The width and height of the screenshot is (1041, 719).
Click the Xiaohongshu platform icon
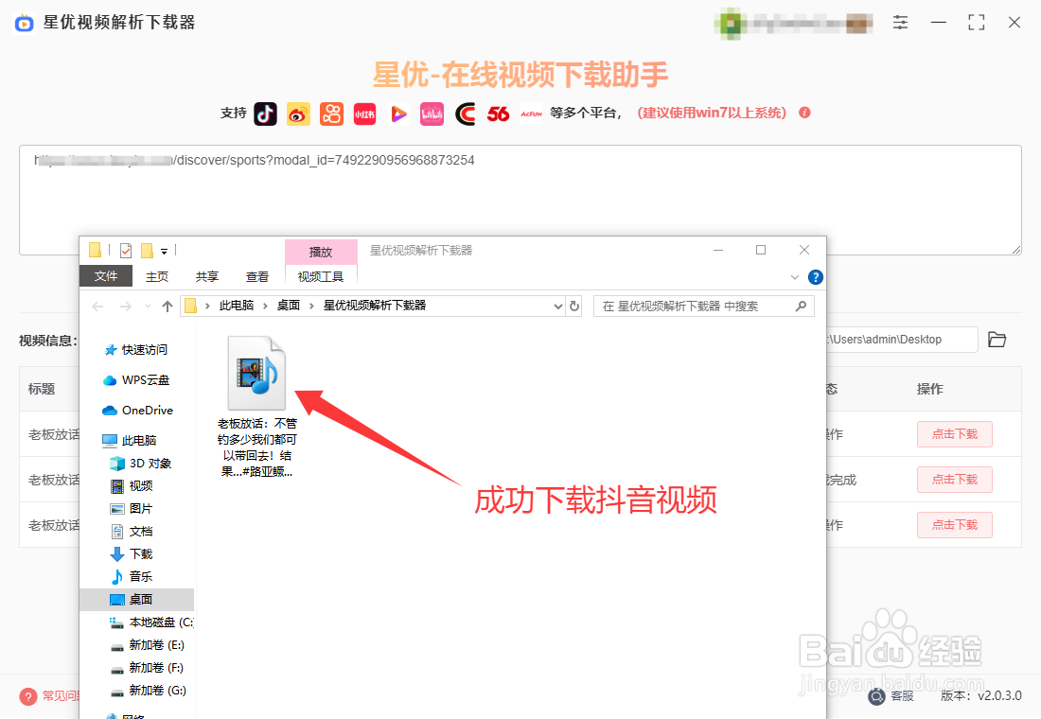pos(364,114)
